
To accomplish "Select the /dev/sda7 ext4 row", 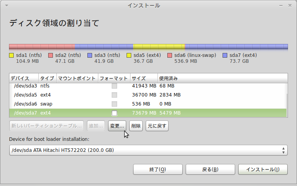I will coord(148,113).
